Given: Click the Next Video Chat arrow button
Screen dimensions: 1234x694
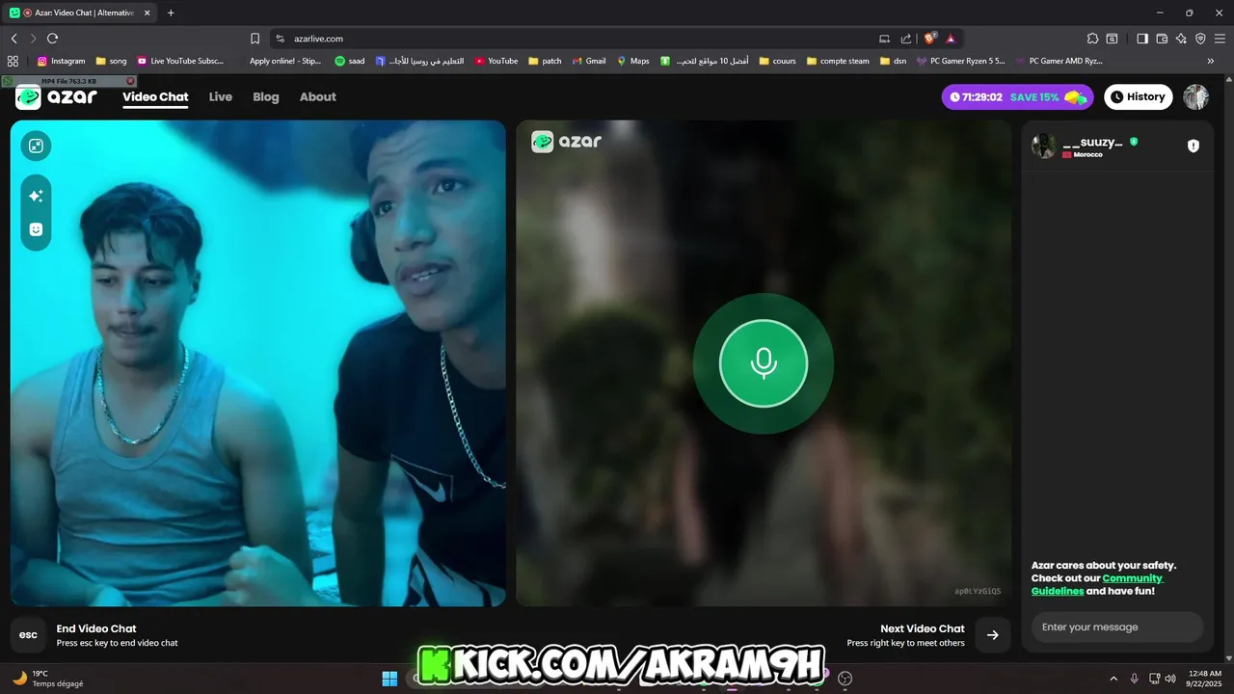Looking at the screenshot, I should (993, 635).
